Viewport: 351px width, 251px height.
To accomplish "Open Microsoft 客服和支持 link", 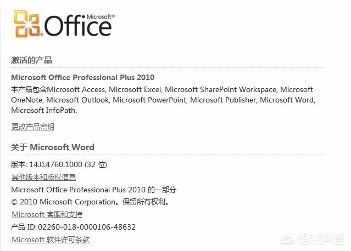I will (x=47, y=214).
